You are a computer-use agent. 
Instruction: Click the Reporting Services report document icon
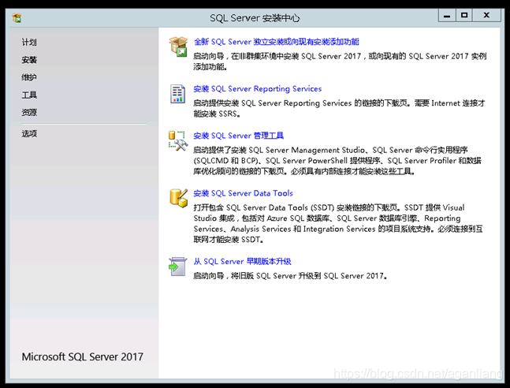pos(177,94)
